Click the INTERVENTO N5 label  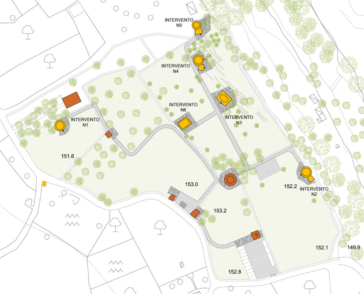tap(179, 22)
